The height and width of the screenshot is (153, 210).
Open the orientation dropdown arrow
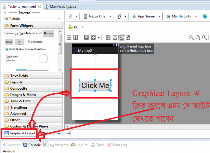pos(125,16)
